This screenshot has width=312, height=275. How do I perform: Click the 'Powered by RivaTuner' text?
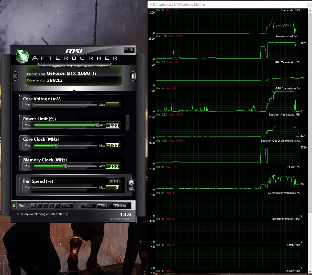pyautogui.click(x=121, y=219)
